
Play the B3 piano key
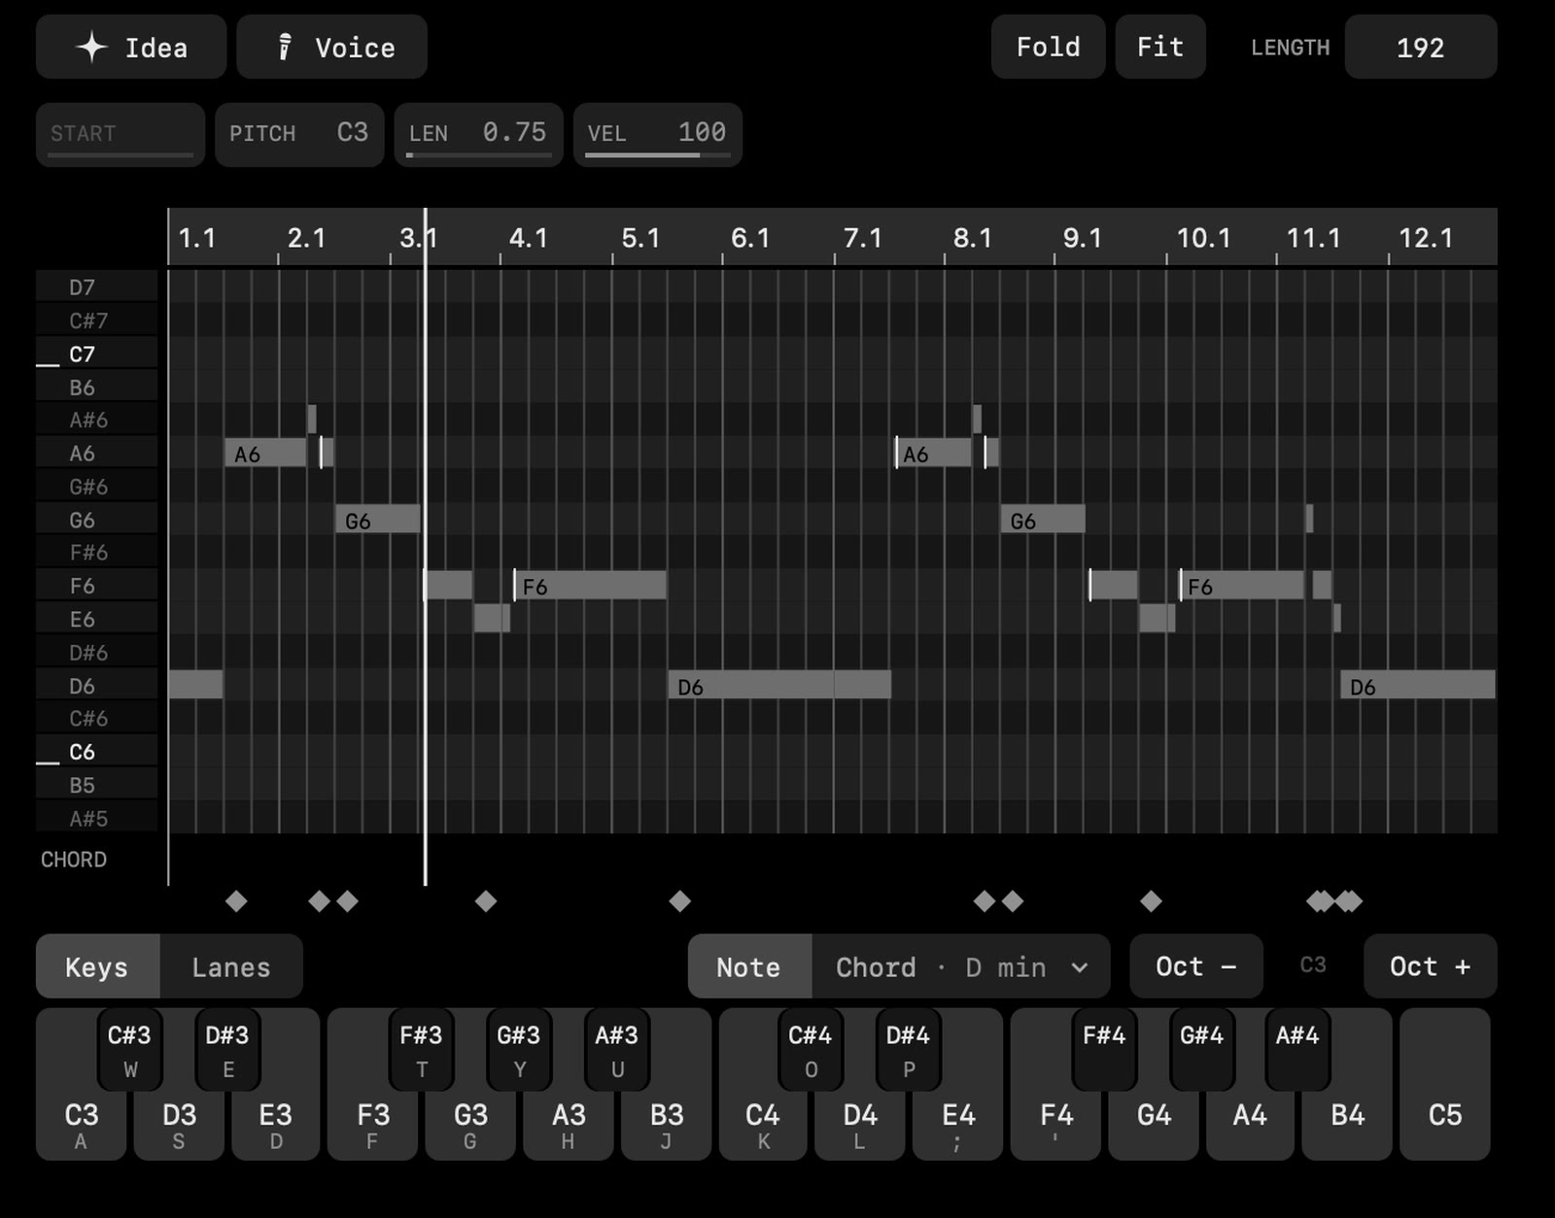[667, 1125]
